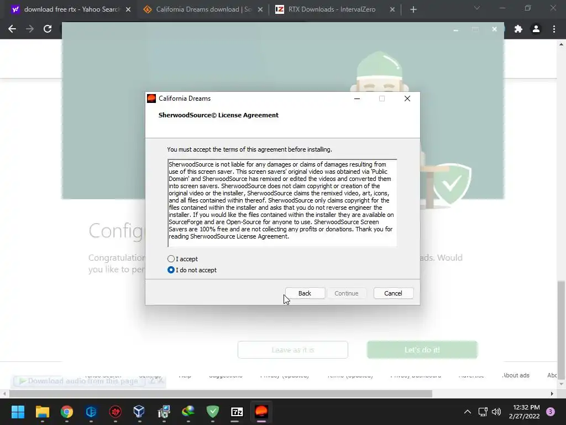This screenshot has height=425, width=566.
Task: Click the page horizontal scrollbar
Action: pos(221,393)
